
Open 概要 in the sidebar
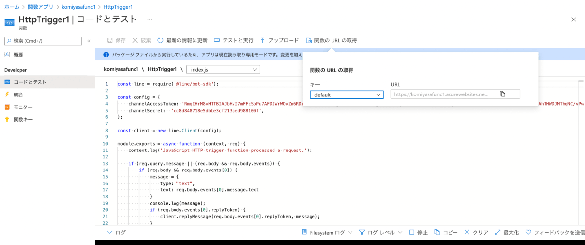coord(14,55)
